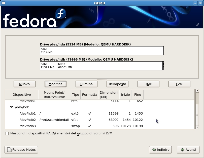
Task: Go back with the Indietro button
Action: pyautogui.click(x=160, y=150)
